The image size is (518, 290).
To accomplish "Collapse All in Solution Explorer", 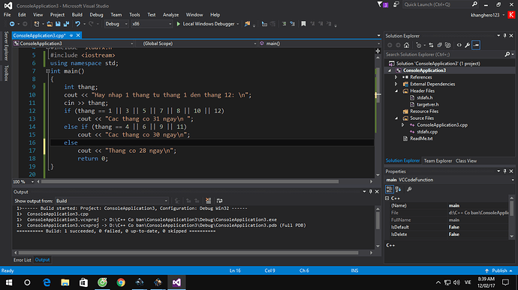I will (x=439, y=45).
